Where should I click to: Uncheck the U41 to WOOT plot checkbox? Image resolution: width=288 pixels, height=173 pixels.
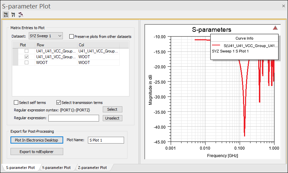click(x=26, y=57)
